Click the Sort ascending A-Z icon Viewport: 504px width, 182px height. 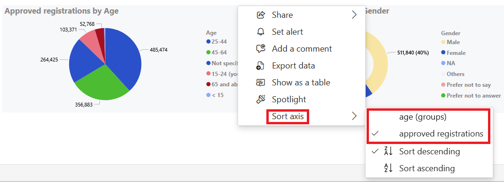[x=388, y=168]
